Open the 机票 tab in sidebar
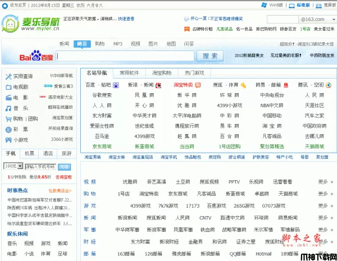Viewport: 337px width, 261px height. pos(29,153)
